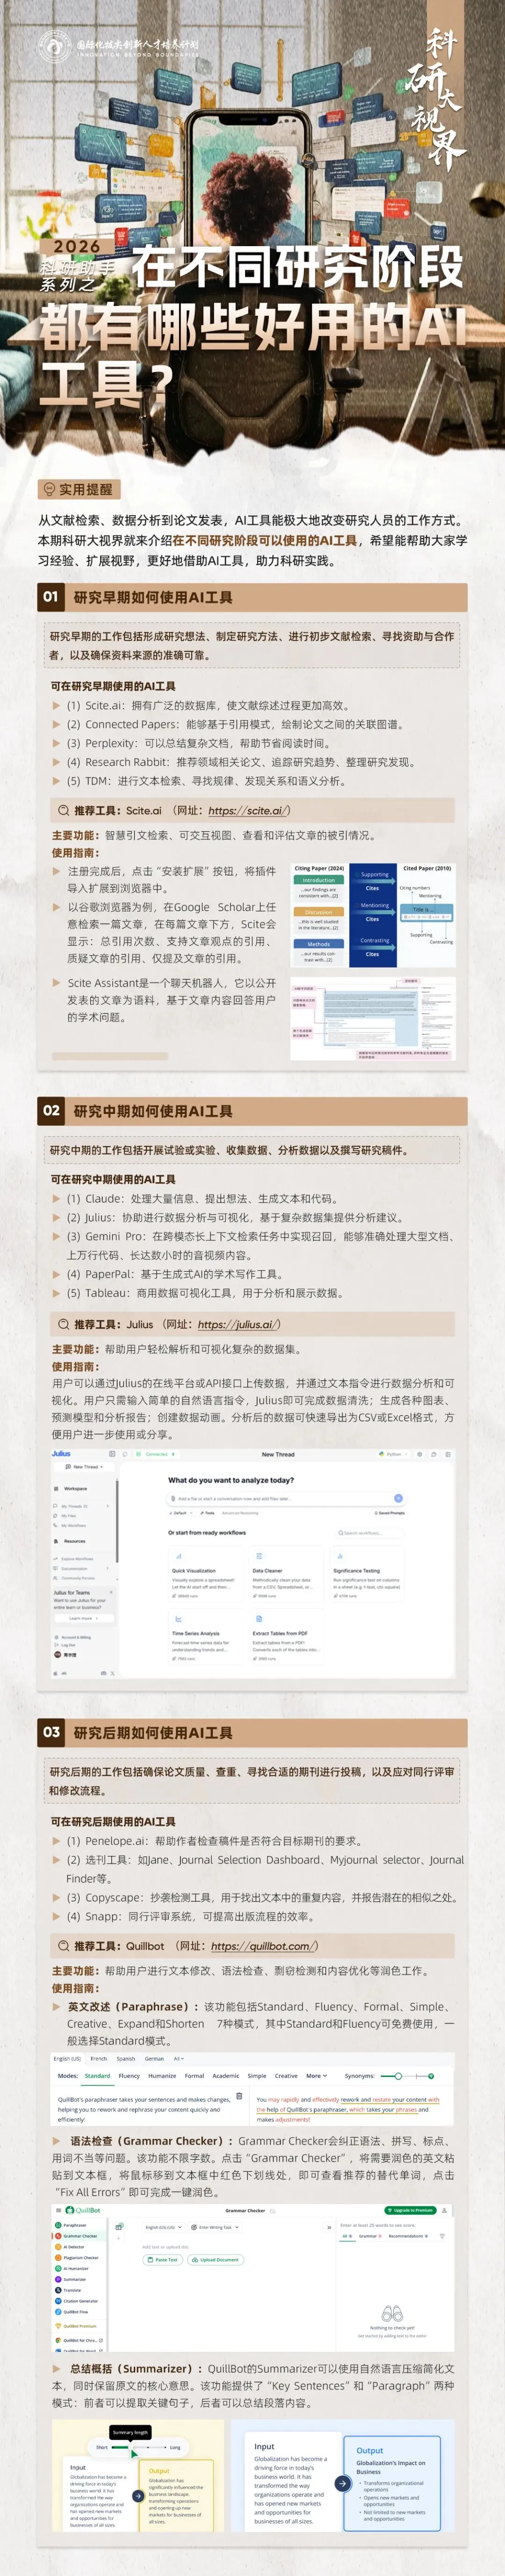Image resolution: width=505 pixels, height=2576 pixels.
Task: Click Upgrade to Premium in QuillBot
Action: pos(411,2210)
